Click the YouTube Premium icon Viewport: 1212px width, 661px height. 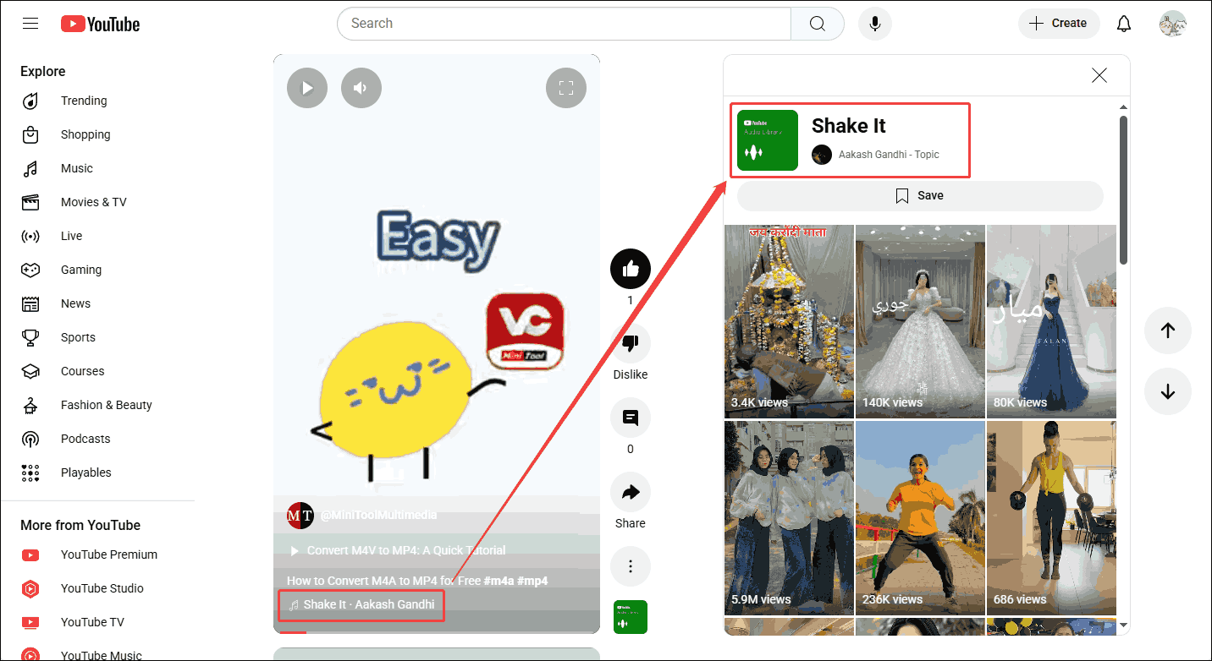tap(30, 554)
